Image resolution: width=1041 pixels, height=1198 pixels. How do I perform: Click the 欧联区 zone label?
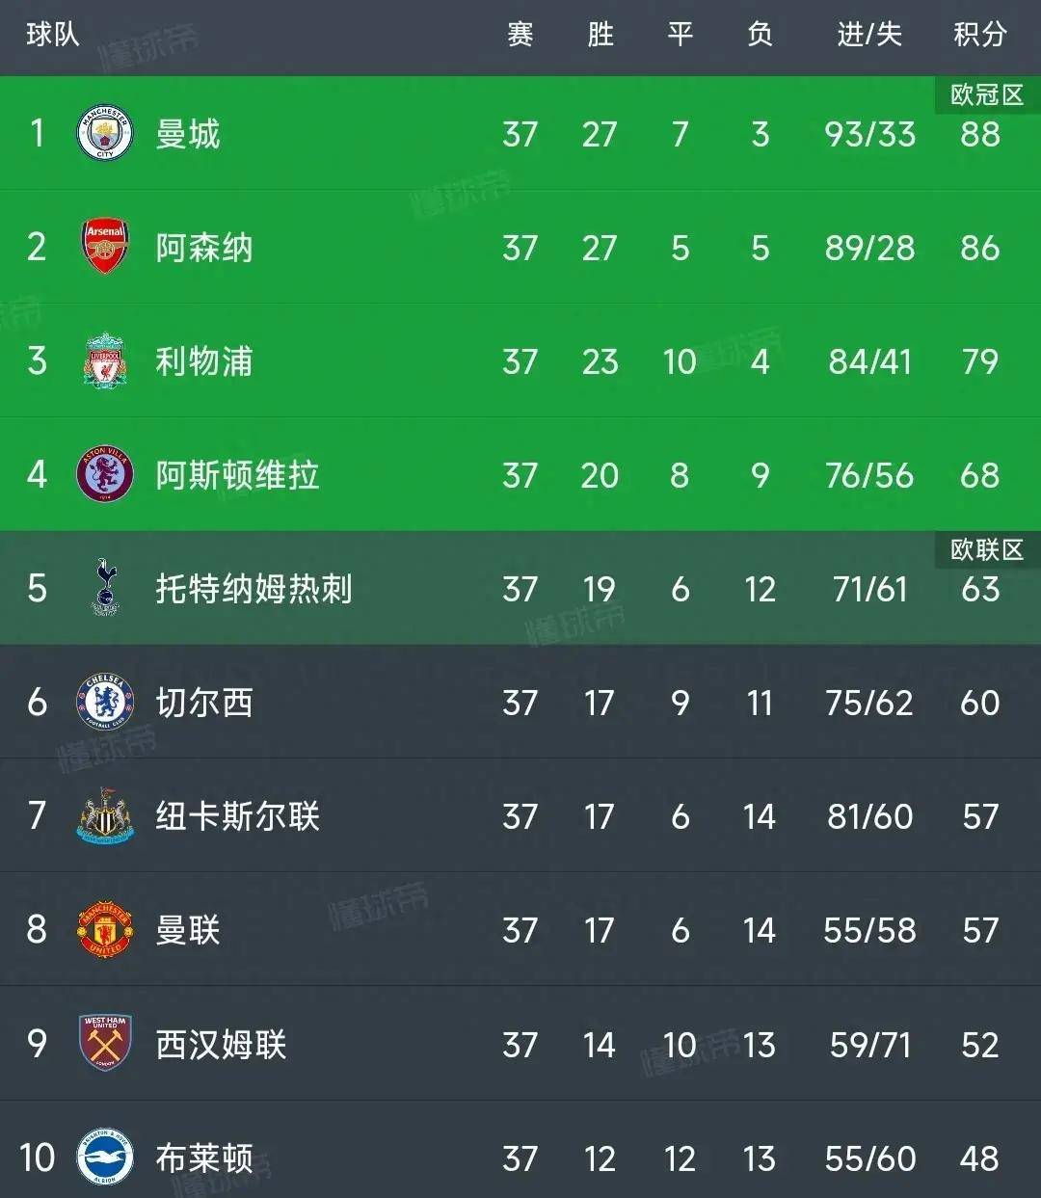pos(986,549)
